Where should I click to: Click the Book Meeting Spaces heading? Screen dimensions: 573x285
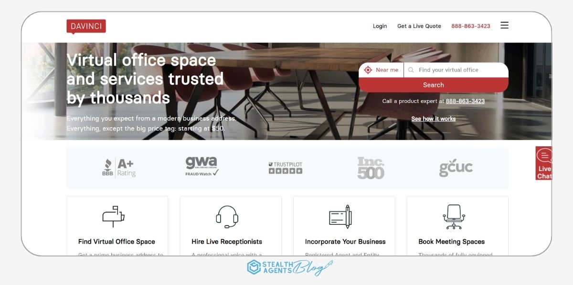[452, 242]
